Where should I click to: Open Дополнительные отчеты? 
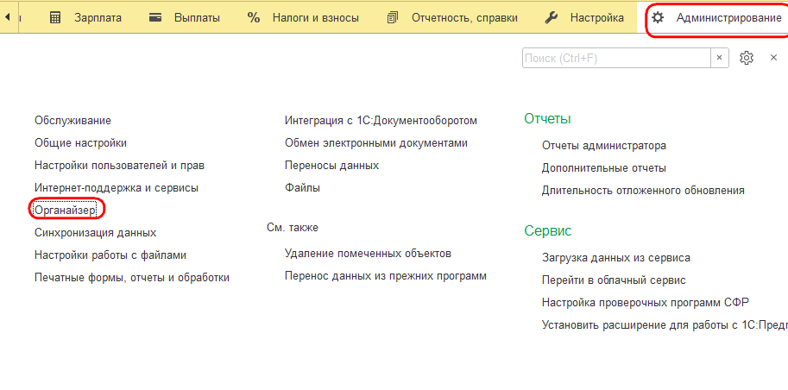pos(604,168)
